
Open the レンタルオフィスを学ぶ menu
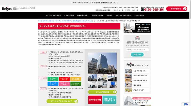click(x=123, y=15)
